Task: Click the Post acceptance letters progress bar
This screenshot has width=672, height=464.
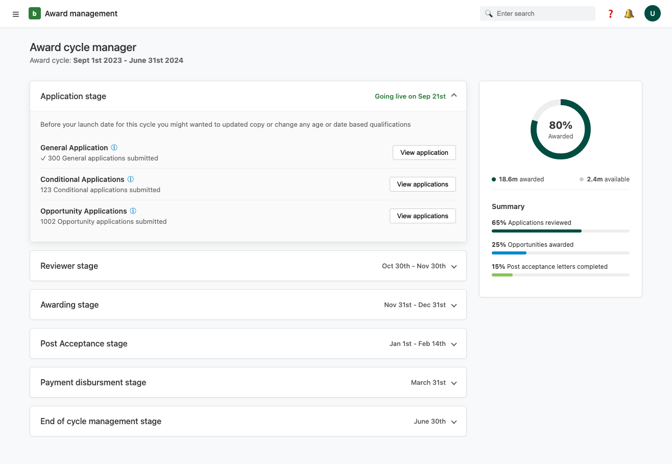Action: pyautogui.click(x=561, y=275)
